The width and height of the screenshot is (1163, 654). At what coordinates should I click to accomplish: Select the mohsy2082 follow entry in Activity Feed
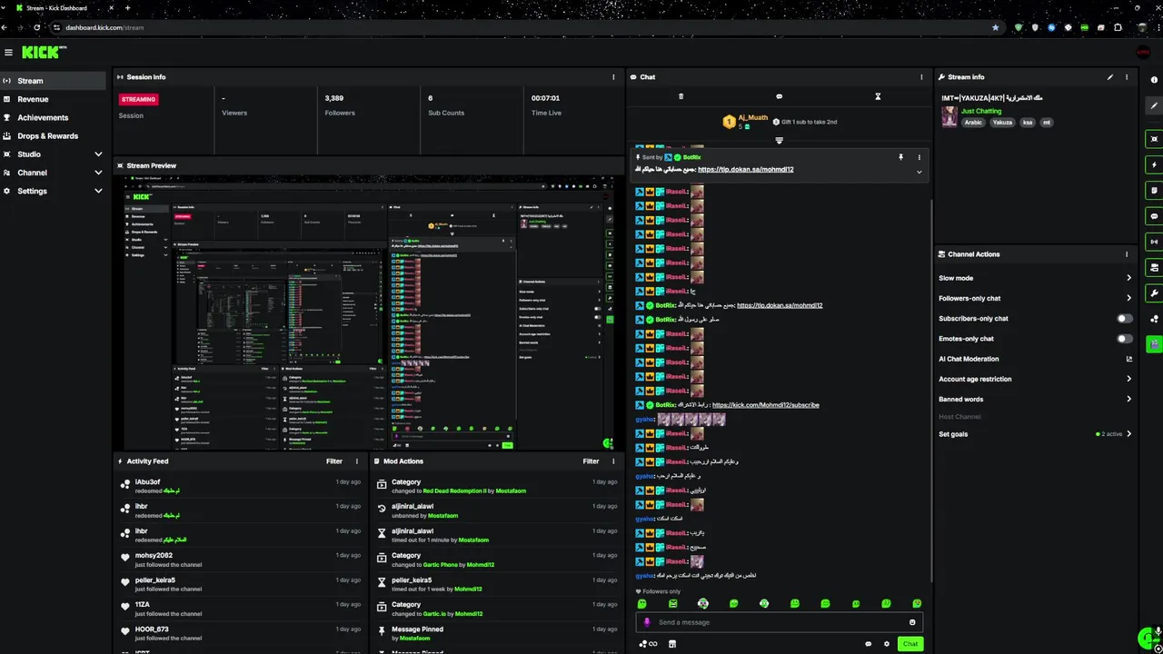pos(242,560)
